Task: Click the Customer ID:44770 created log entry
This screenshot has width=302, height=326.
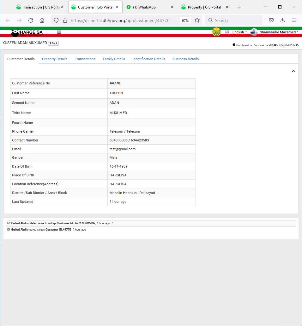Action: (151, 230)
